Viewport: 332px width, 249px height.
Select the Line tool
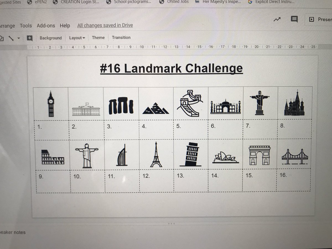coord(11,38)
